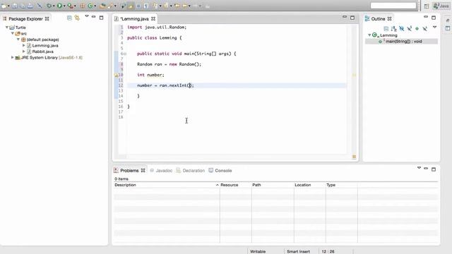Viewport: 452px width, 254px height.
Task: Toggle Mark Occurrences in the toolbar
Action: tap(131, 6)
